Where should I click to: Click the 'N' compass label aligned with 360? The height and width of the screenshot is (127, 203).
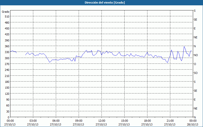coord(195,46)
